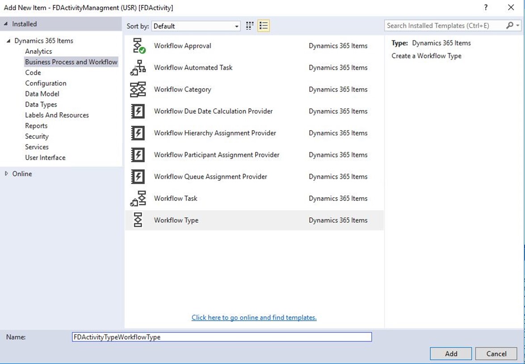Select the Workflow Category icon

pos(138,89)
